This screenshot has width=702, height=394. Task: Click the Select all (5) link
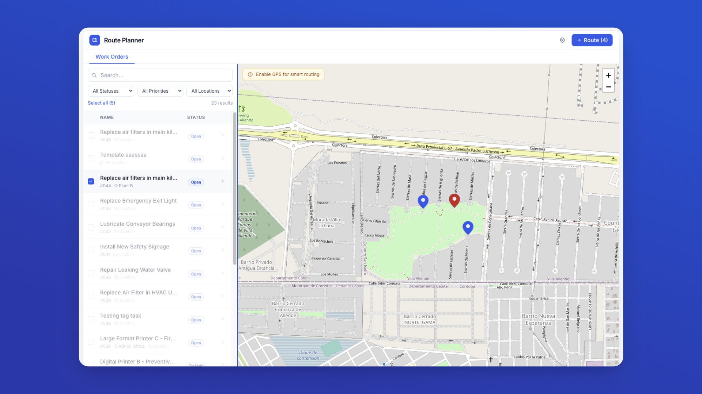pyautogui.click(x=101, y=103)
